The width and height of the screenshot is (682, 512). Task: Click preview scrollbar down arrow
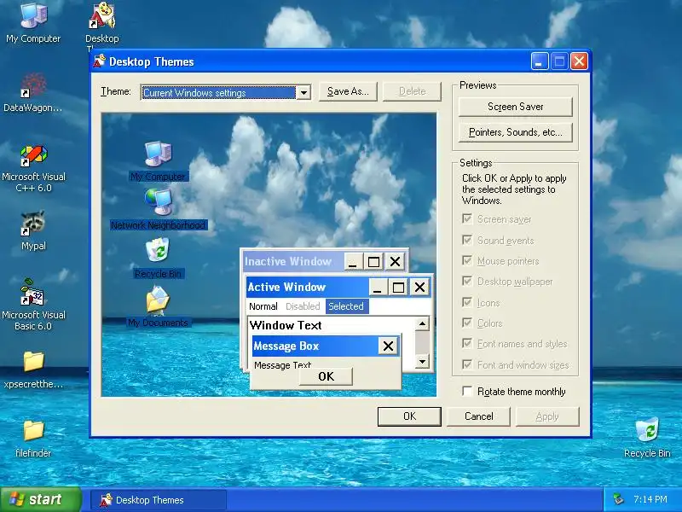tap(422, 361)
